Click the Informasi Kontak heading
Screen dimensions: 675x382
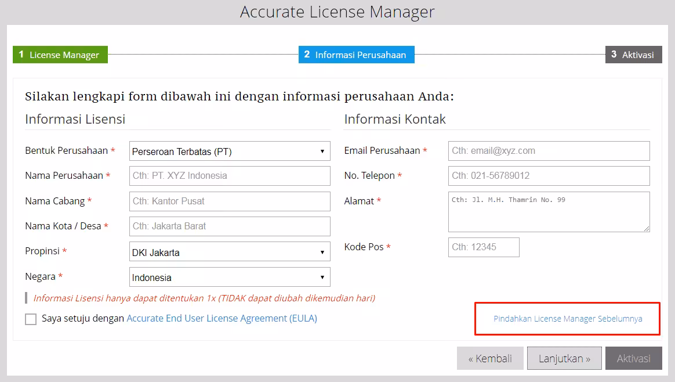click(395, 119)
